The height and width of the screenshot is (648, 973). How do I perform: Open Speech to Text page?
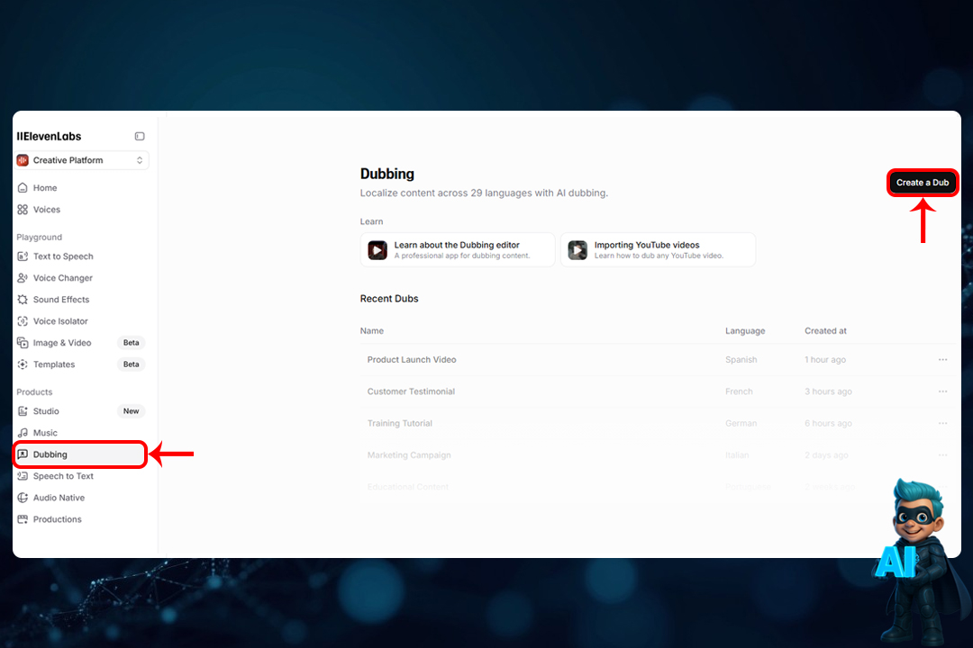pyautogui.click(x=63, y=476)
